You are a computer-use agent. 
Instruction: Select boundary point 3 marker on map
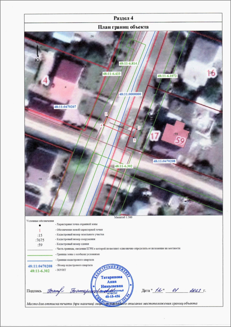[134, 140]
